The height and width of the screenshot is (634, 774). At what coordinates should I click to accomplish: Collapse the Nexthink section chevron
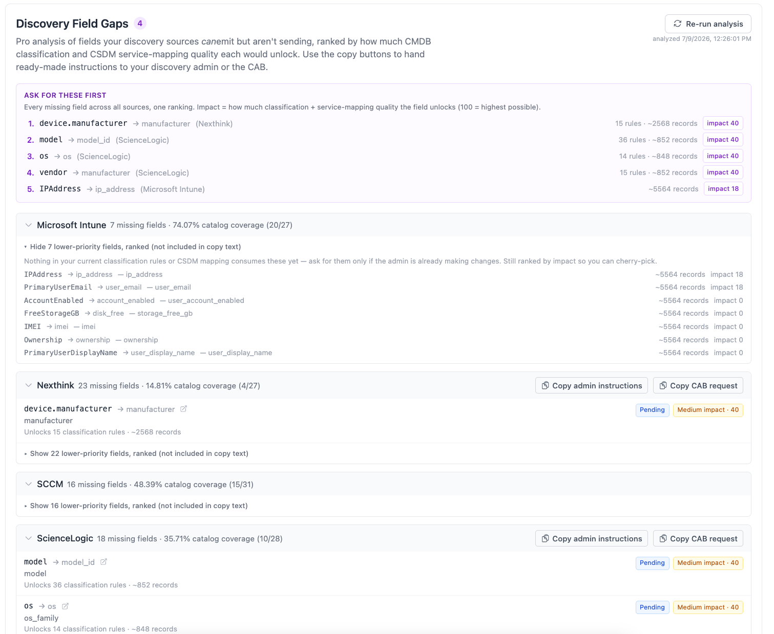tap(29, 385)
